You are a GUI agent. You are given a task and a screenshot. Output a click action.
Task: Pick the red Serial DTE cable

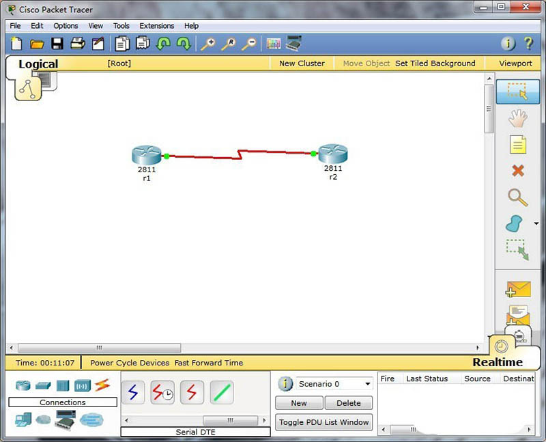click(192, 393)
